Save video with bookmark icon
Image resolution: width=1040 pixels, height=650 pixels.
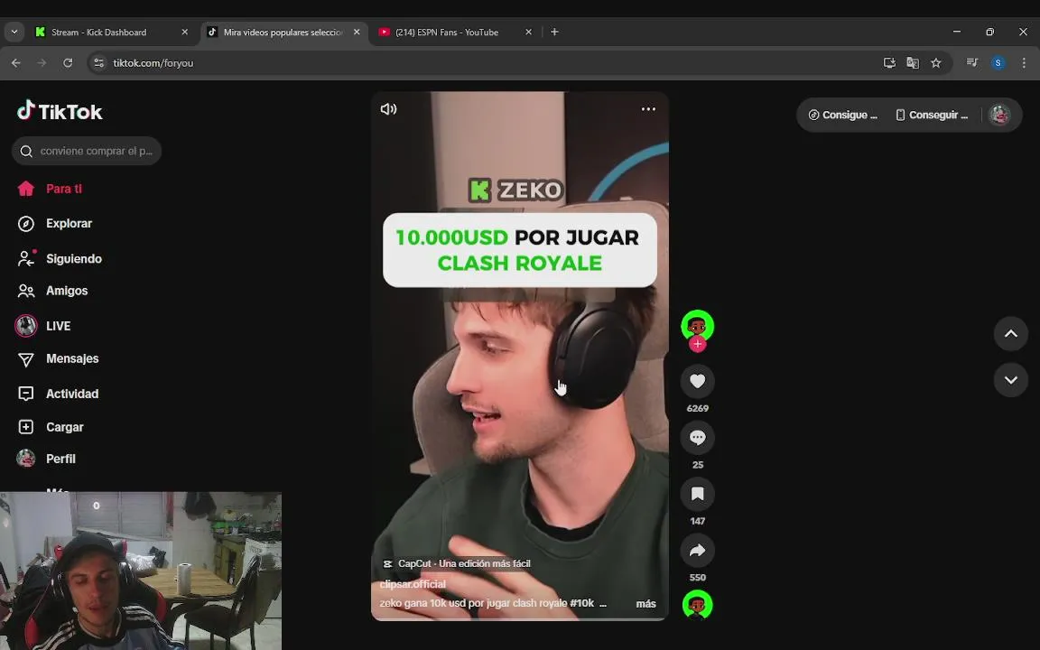[697, 494]
